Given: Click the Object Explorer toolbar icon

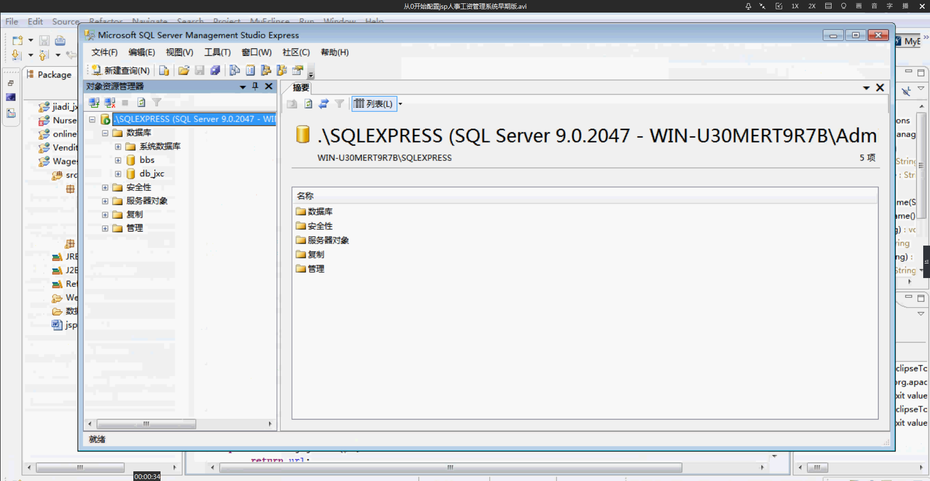Looking at the screenshot, I should pyautogui.click(x=266, y=70).
